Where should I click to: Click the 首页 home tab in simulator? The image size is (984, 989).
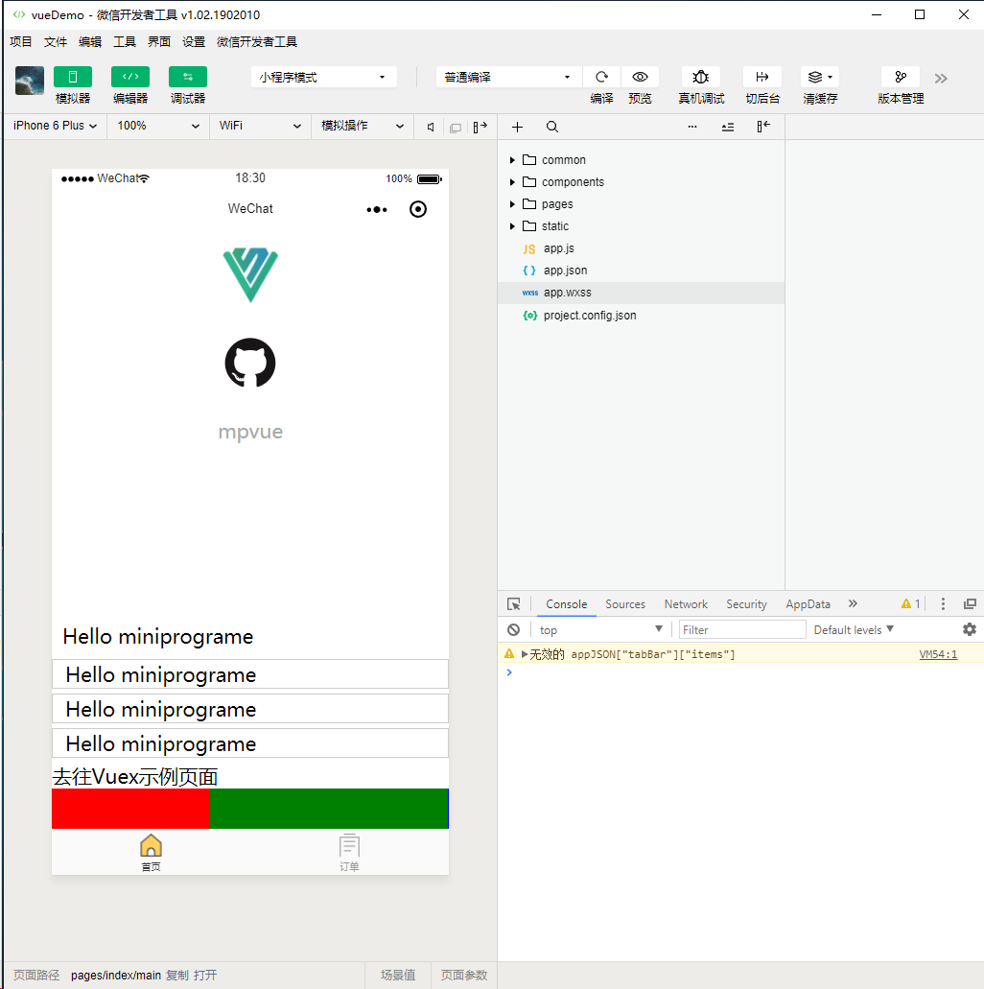pyautogui.click(x=151, y=853)
